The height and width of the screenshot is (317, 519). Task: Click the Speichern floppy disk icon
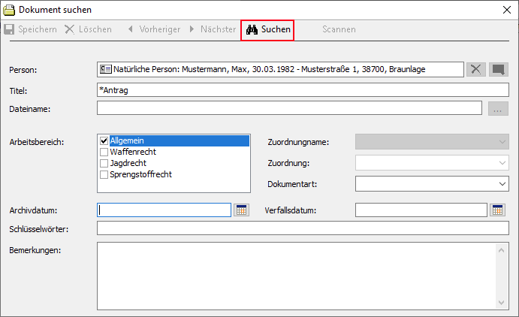coord(10,29)
